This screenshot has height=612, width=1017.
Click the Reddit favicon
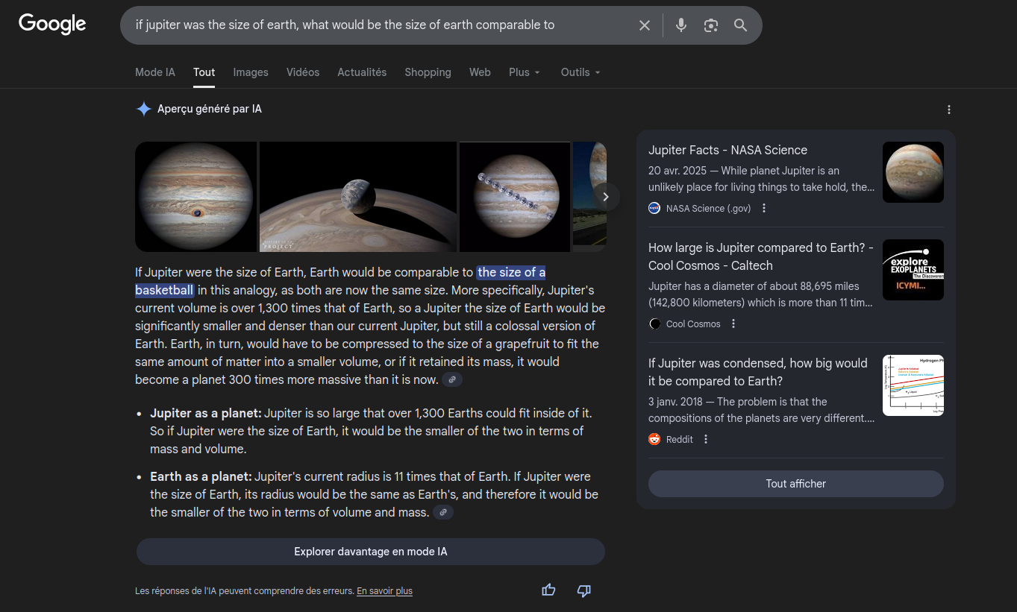(654, 440)
